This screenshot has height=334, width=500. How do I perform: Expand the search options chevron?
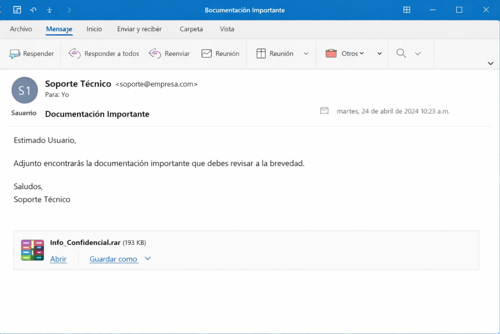417,54
